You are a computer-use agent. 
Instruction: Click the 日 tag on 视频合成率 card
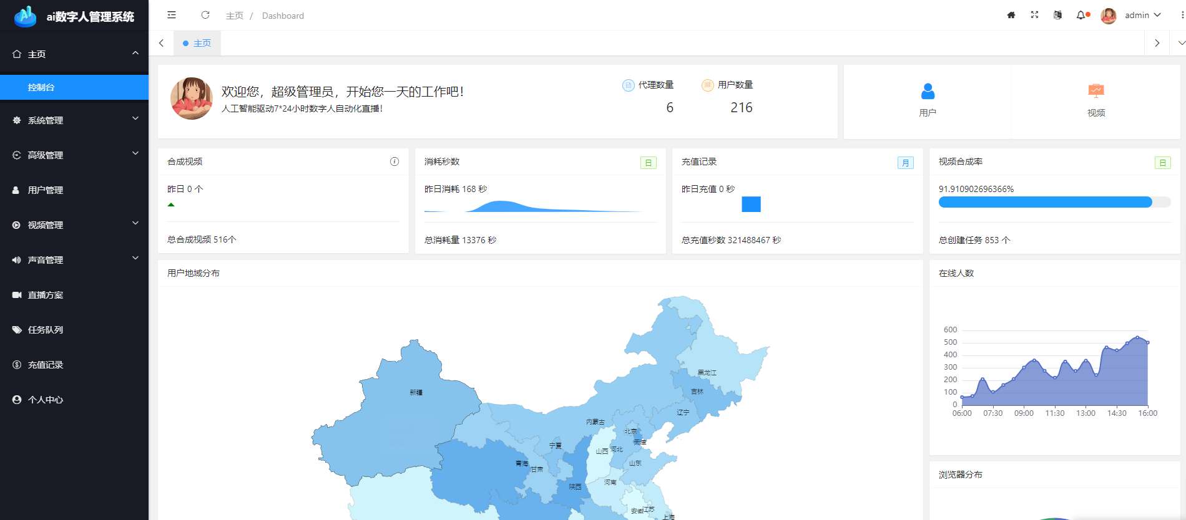[x=1163, y=163]
